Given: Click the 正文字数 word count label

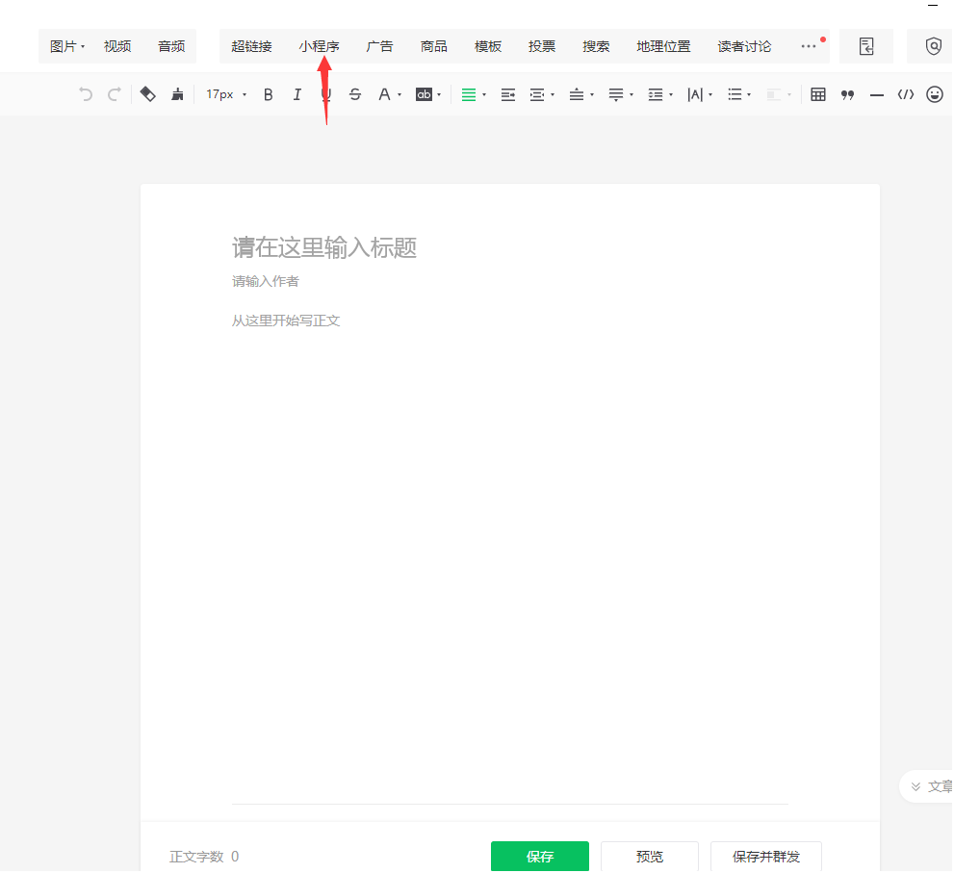Looking at the screenshot, I should tap(196, 857).
